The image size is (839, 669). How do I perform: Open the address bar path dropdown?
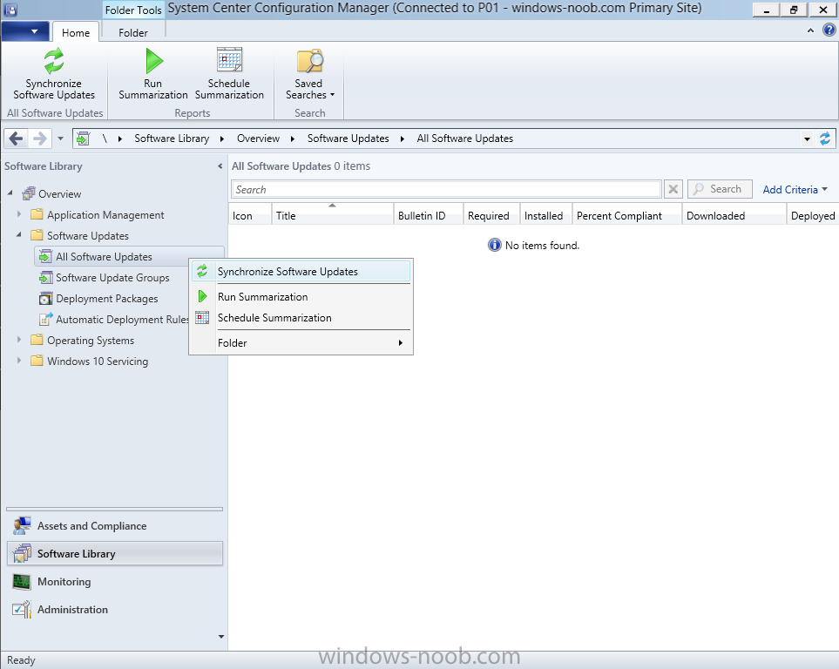807,139
